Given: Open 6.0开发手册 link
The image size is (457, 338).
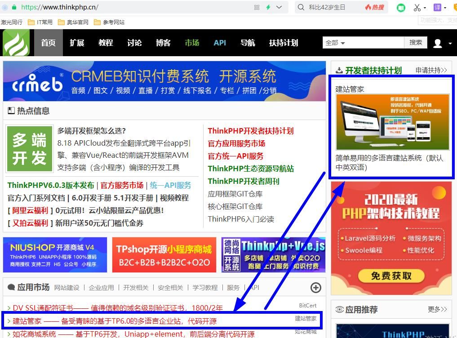Looking at the screenshot, I should pos(92,198).
